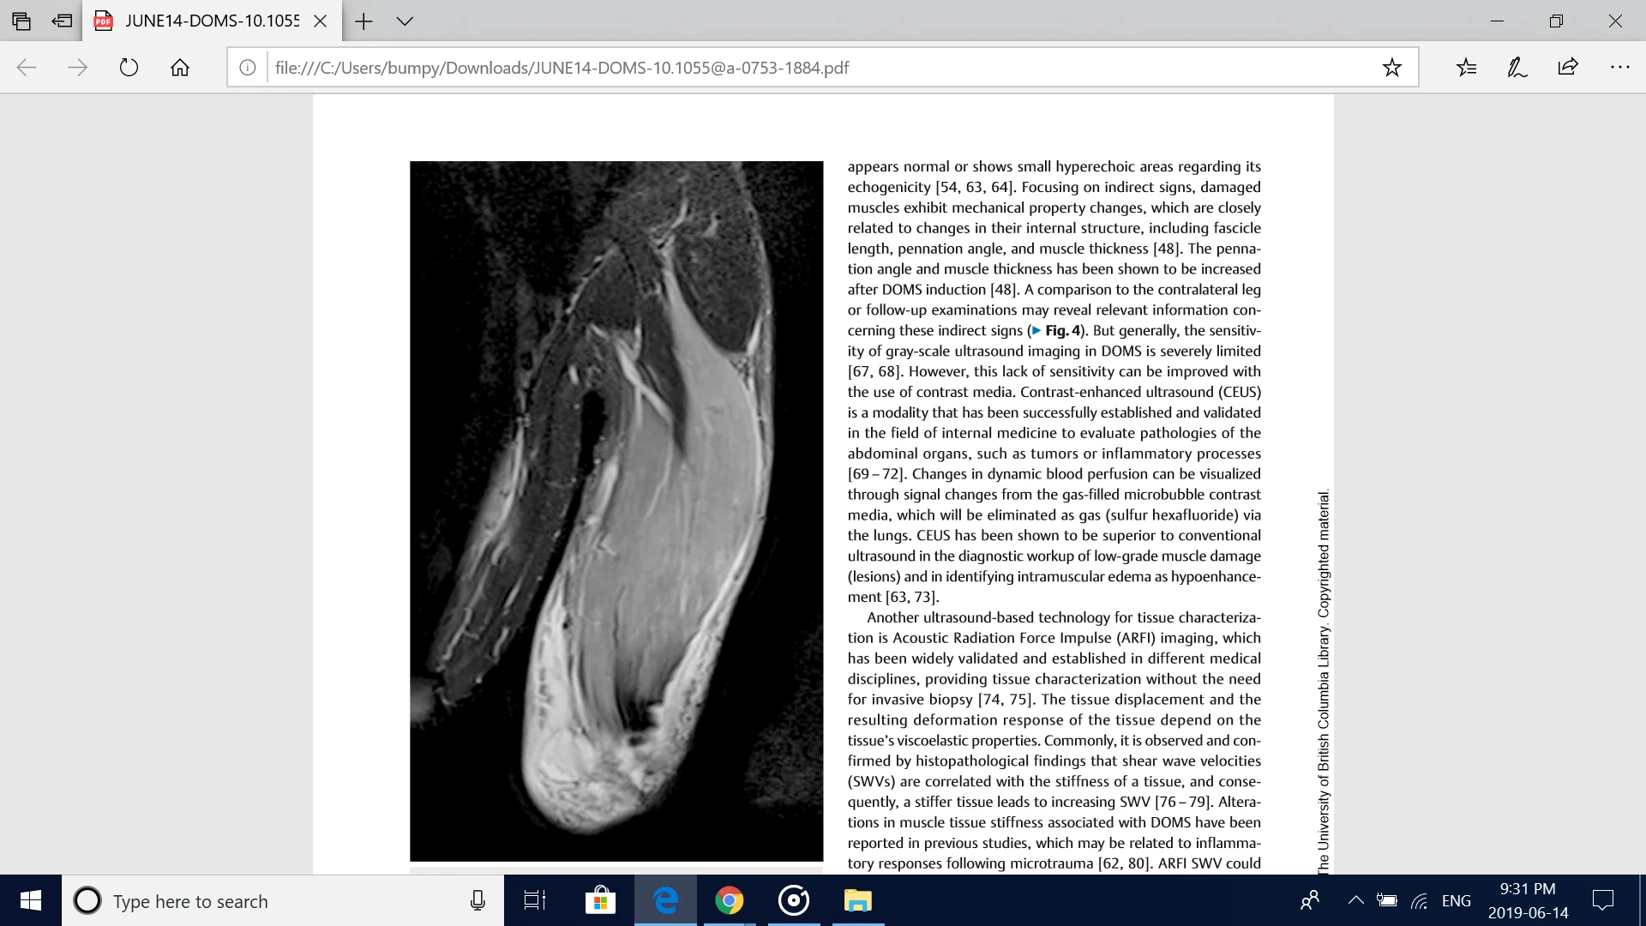Screen dimensions: 1646x926
Task: Open the tabs you've set aside icon
Action: coord(21,21)
